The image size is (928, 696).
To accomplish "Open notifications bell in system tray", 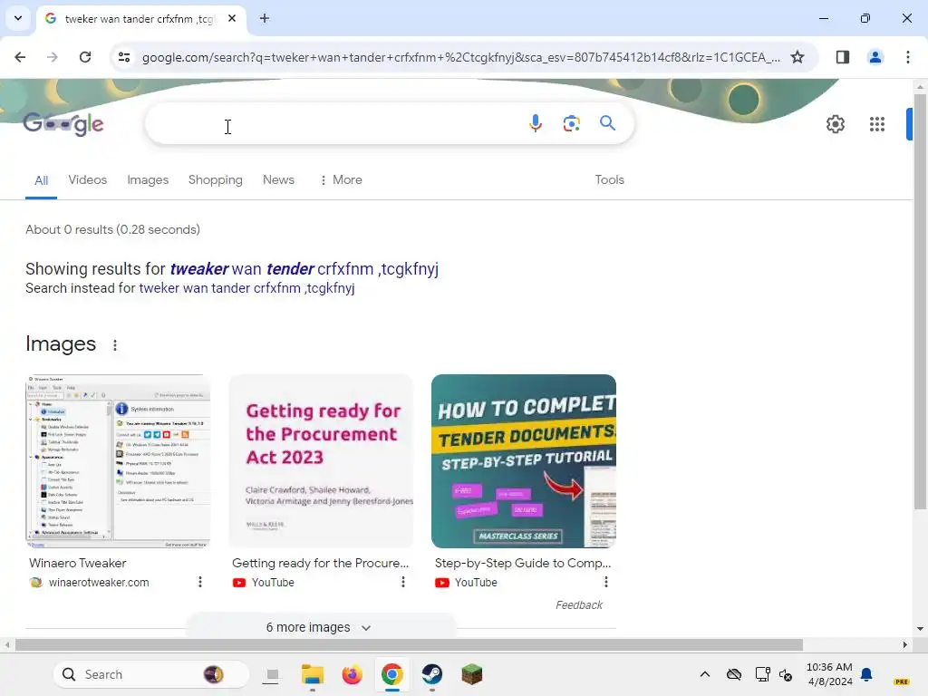I will (866, 674).
